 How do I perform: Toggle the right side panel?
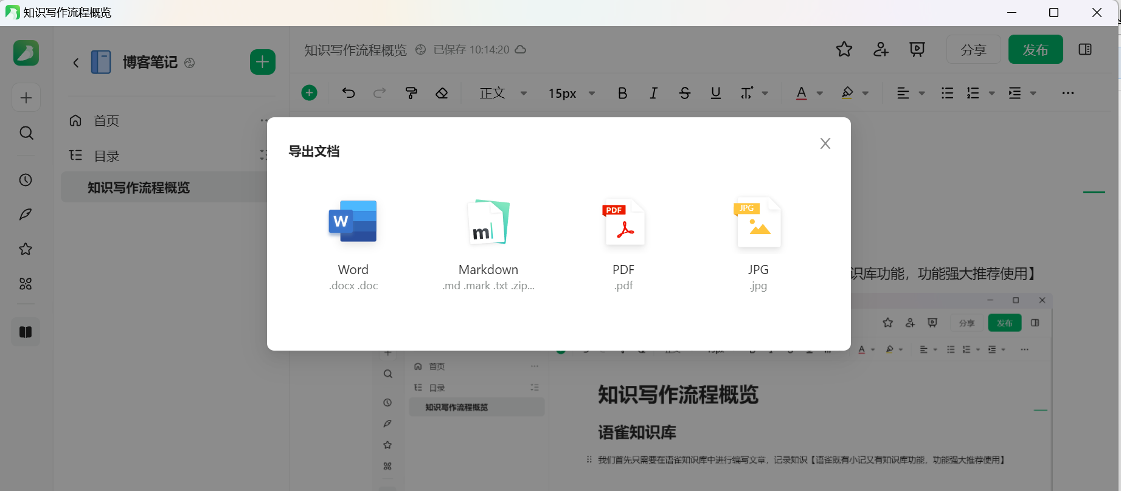tap(1085, 50)
